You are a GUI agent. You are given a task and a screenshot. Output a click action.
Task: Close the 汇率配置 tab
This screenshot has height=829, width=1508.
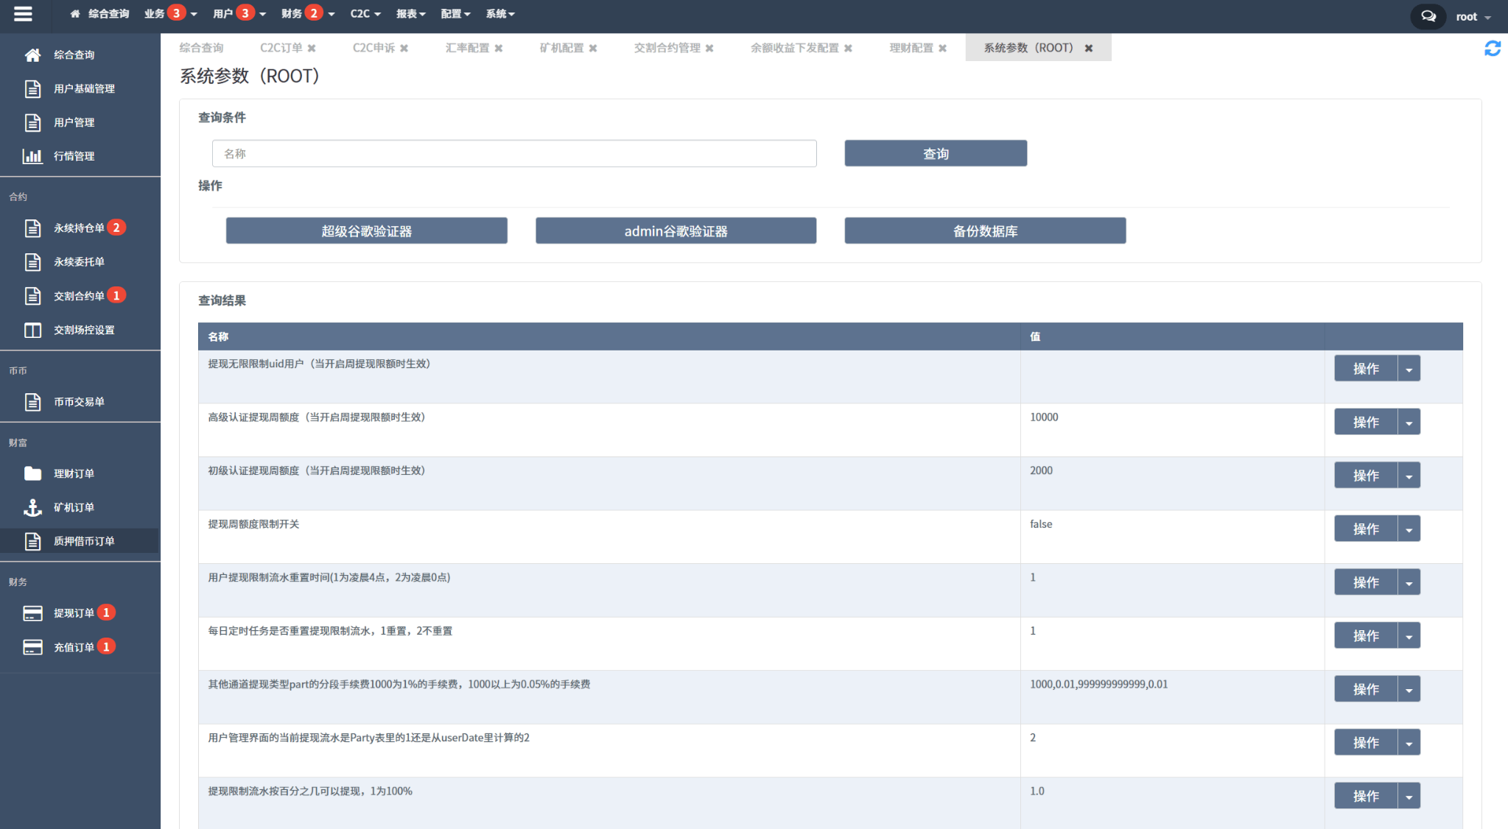499,49
